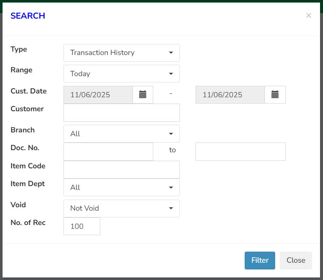Image resolution: width=323 pixels, height=280 pixels.
Task: Change the Void dropdown from Not Void
Action: (121, 209)
